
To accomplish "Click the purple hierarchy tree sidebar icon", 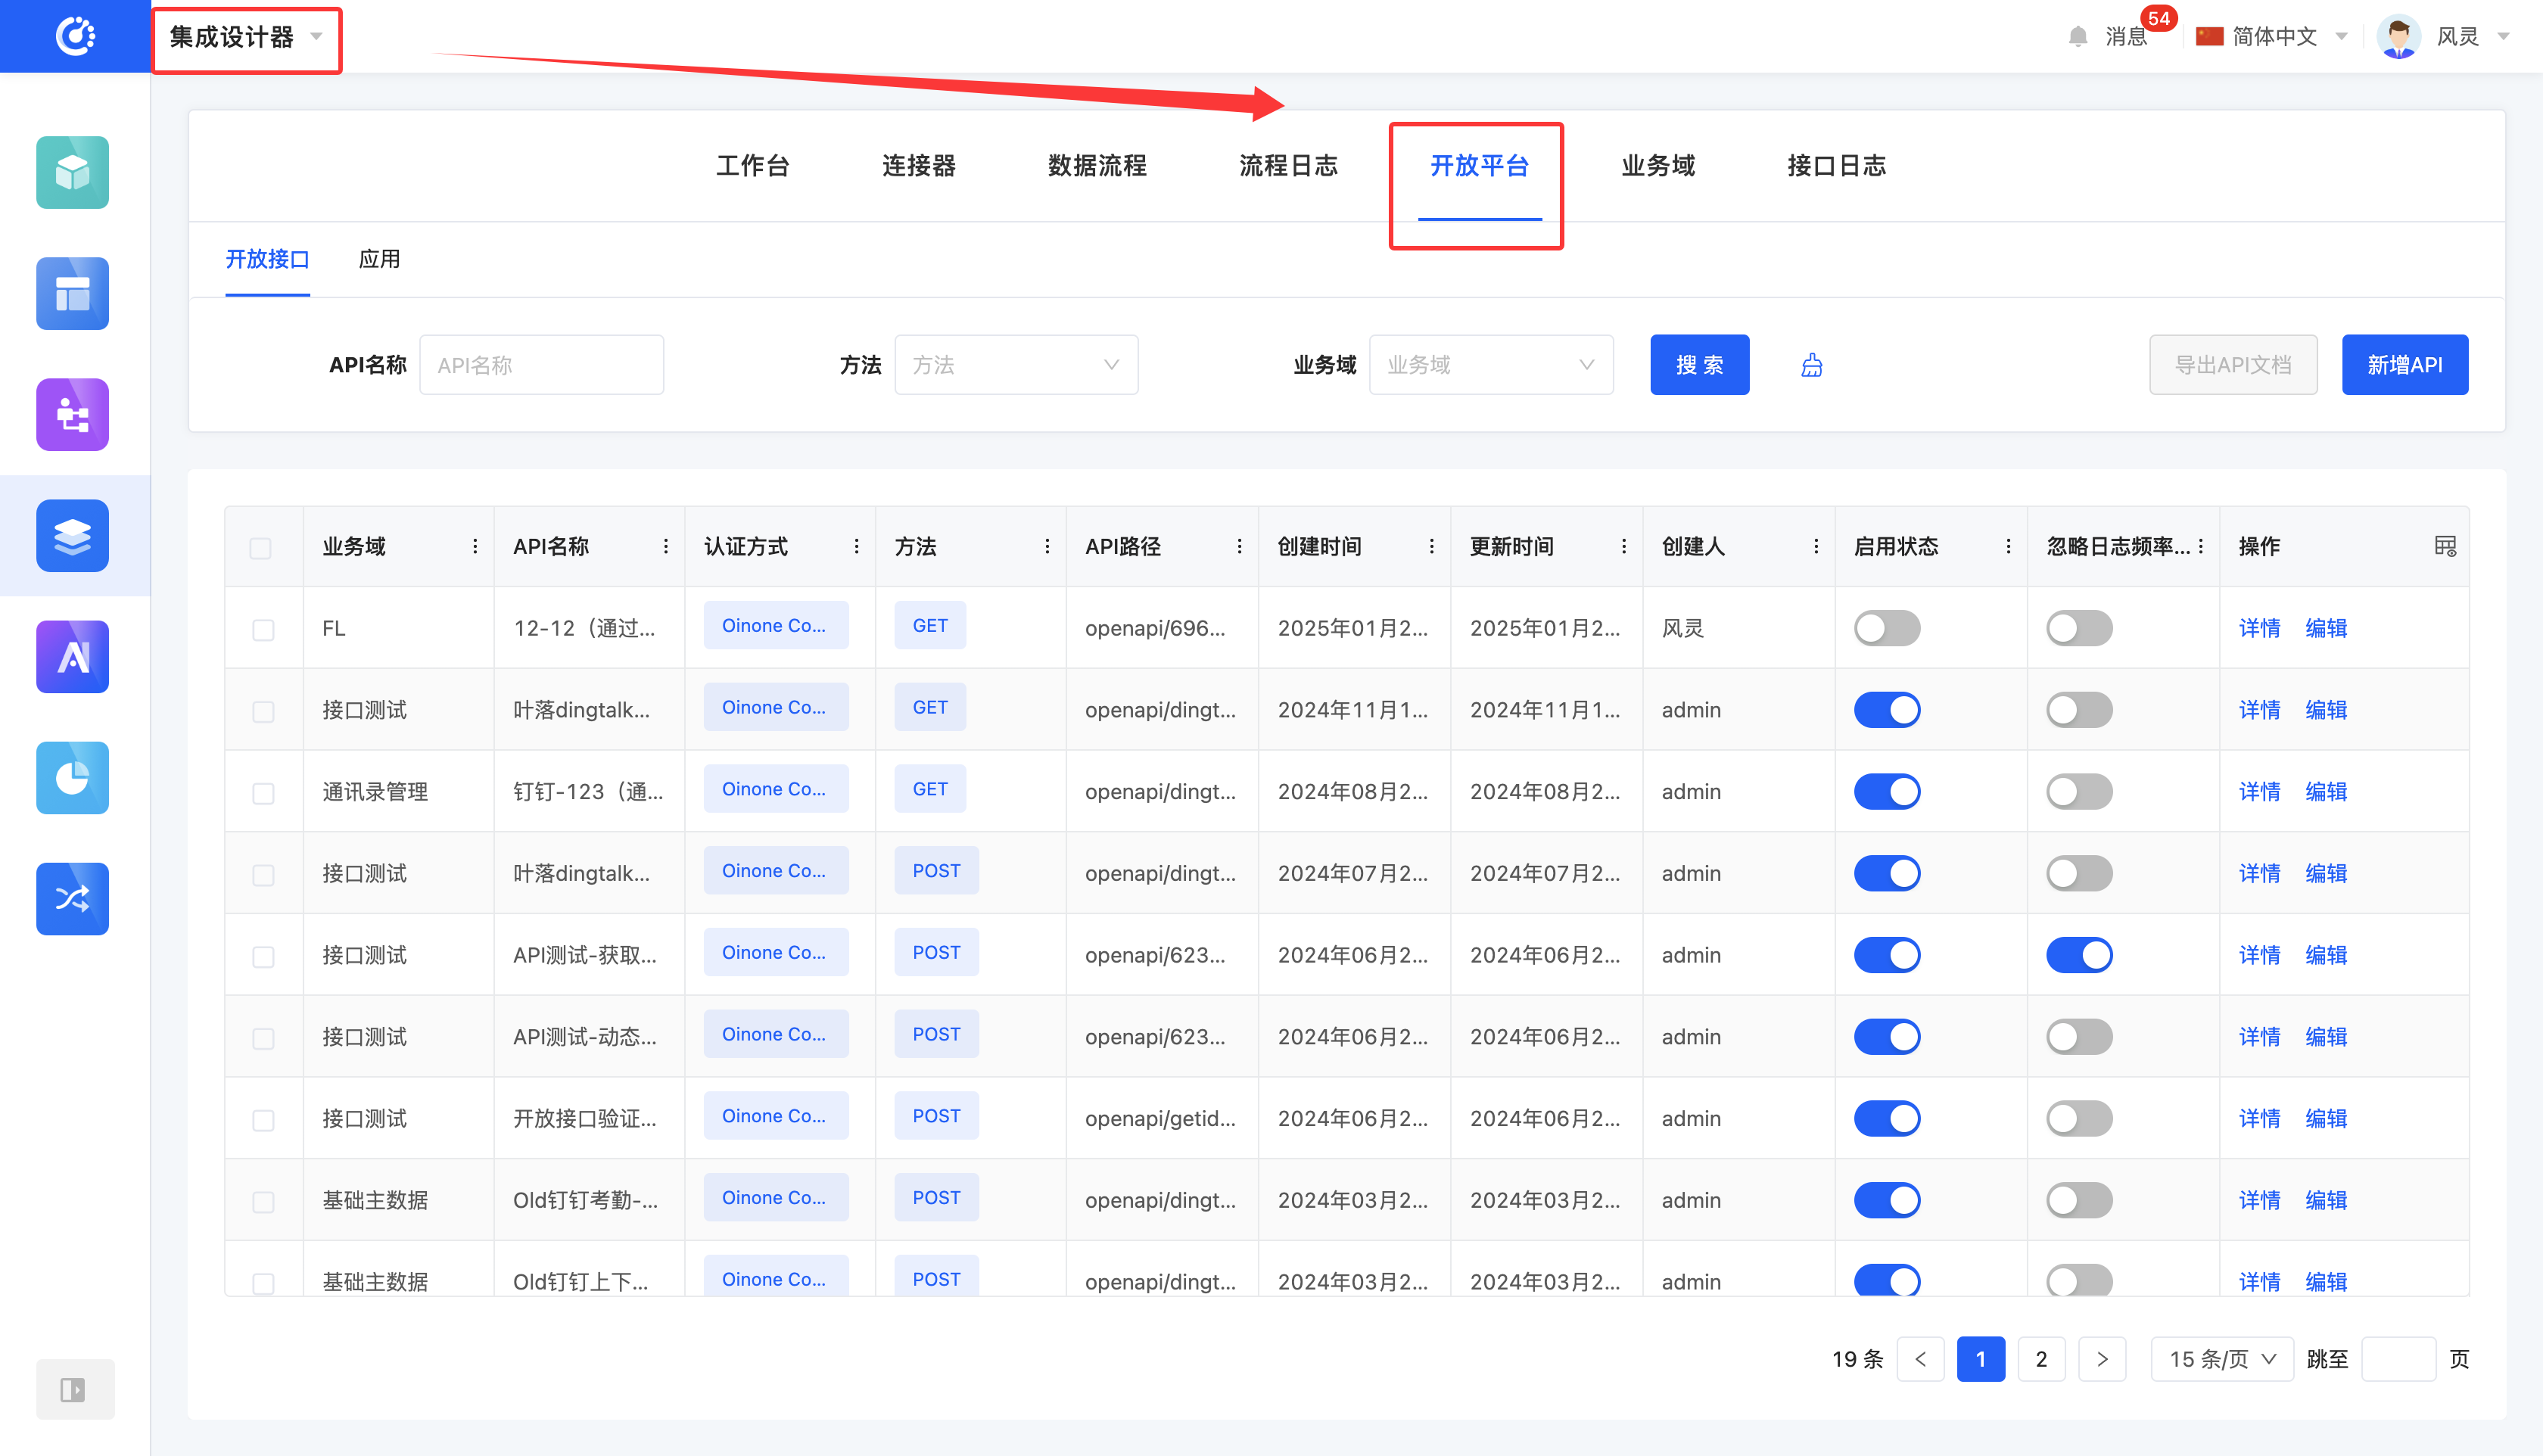I will pos(72,415).
